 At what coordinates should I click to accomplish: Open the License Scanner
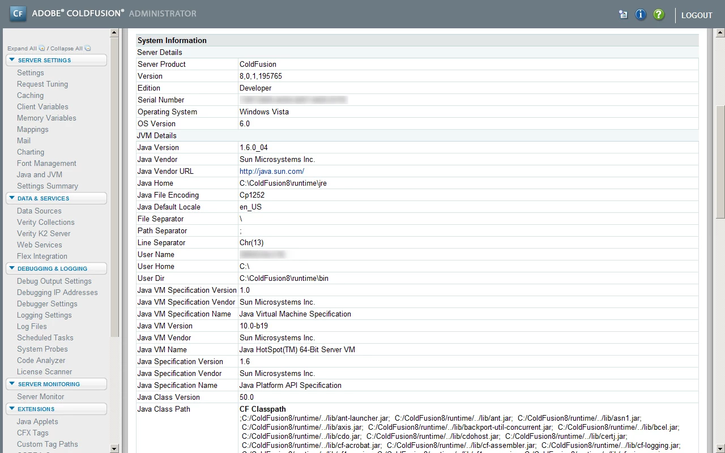44,371
